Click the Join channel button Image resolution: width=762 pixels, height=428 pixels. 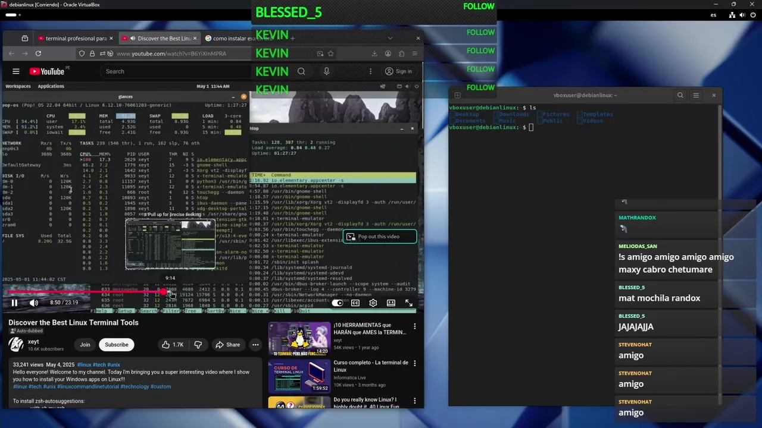(x=85, y=345)
